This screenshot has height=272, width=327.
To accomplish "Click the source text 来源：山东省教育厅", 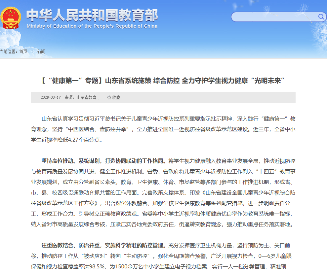I will pyautogui.click(x=82, y=97).
